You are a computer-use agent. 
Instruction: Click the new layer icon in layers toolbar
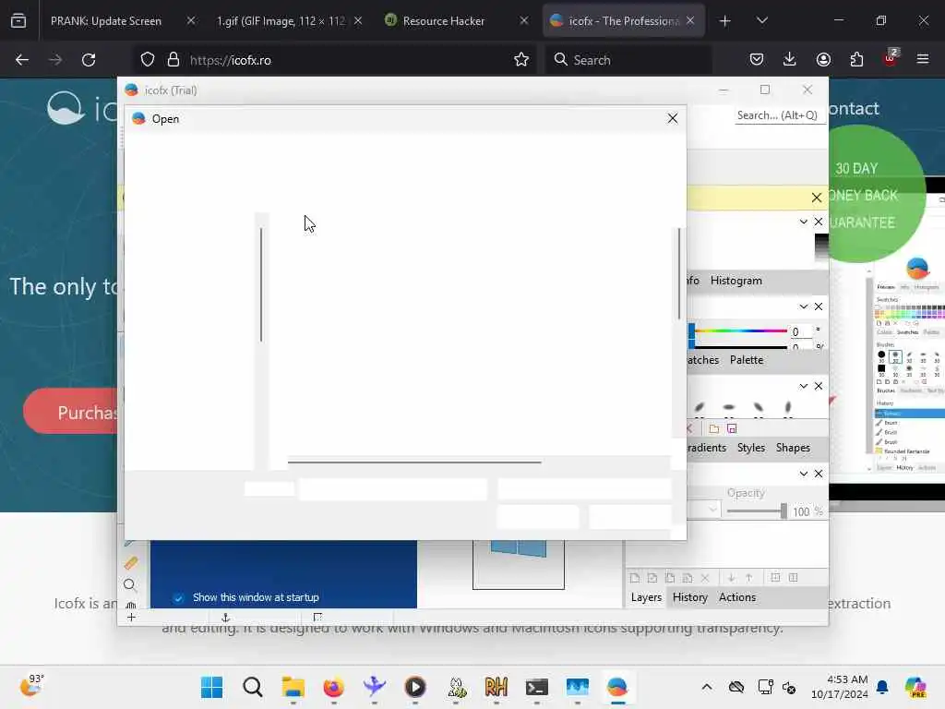[x=635, y=578]
